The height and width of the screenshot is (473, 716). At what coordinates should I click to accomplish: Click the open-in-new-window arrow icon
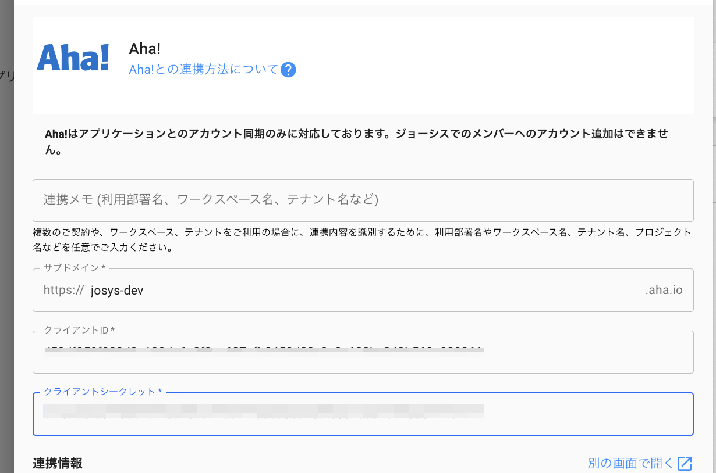click(x=685, y=463)
